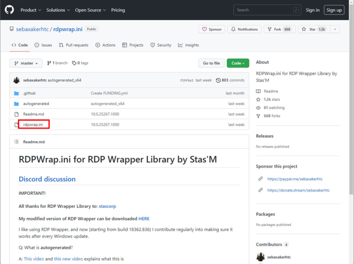354x264 pixels.
Task: Click the autogenerated folder icon
Action: (x=17, y=104)
